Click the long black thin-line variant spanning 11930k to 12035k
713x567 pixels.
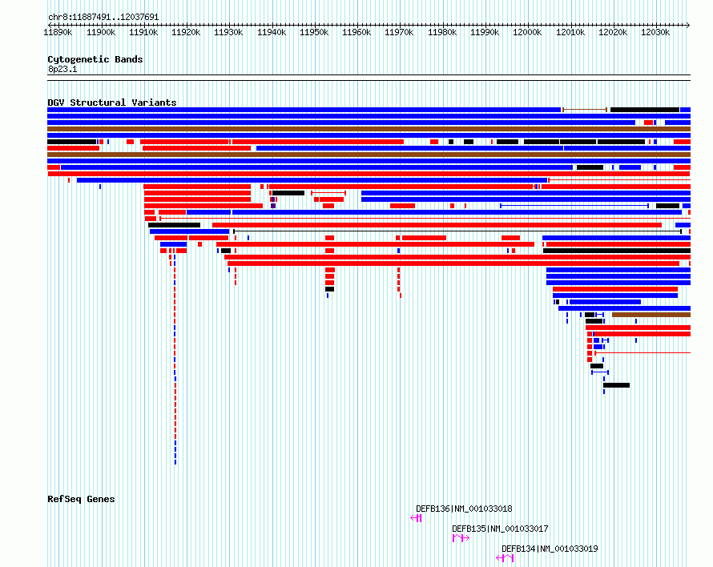[457, 231]
